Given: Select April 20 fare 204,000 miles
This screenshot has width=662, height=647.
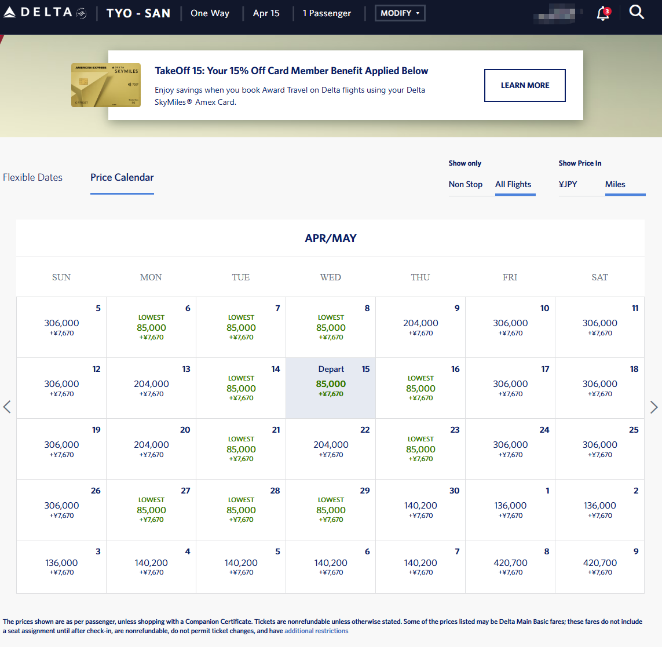Looking at the screenshot, I should pos(151,449).
